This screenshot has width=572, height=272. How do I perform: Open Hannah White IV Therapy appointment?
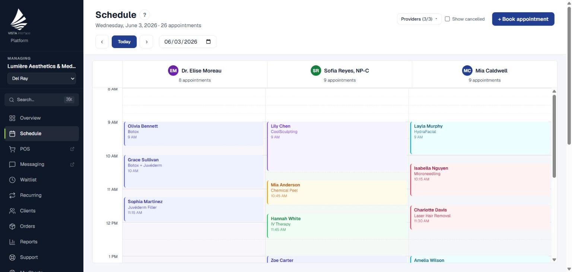tap(337, 226)
